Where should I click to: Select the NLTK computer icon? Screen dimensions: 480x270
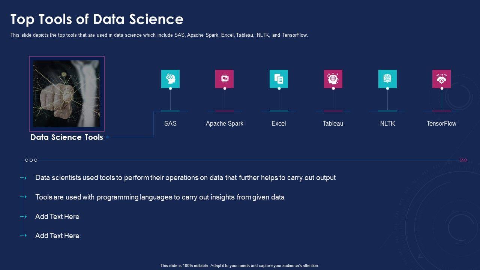pos(387,79)
